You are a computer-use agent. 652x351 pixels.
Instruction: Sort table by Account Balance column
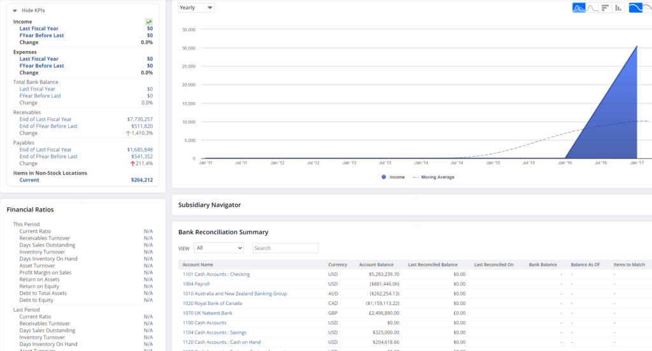coord(376,264)
